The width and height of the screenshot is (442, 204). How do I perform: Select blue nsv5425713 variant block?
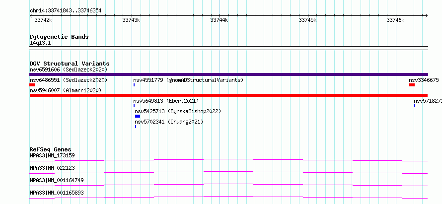[138, 116]
